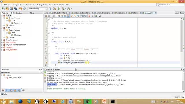
Task: Click PowerPoint icon in taskbar
Action: click(x=104, y=101)
